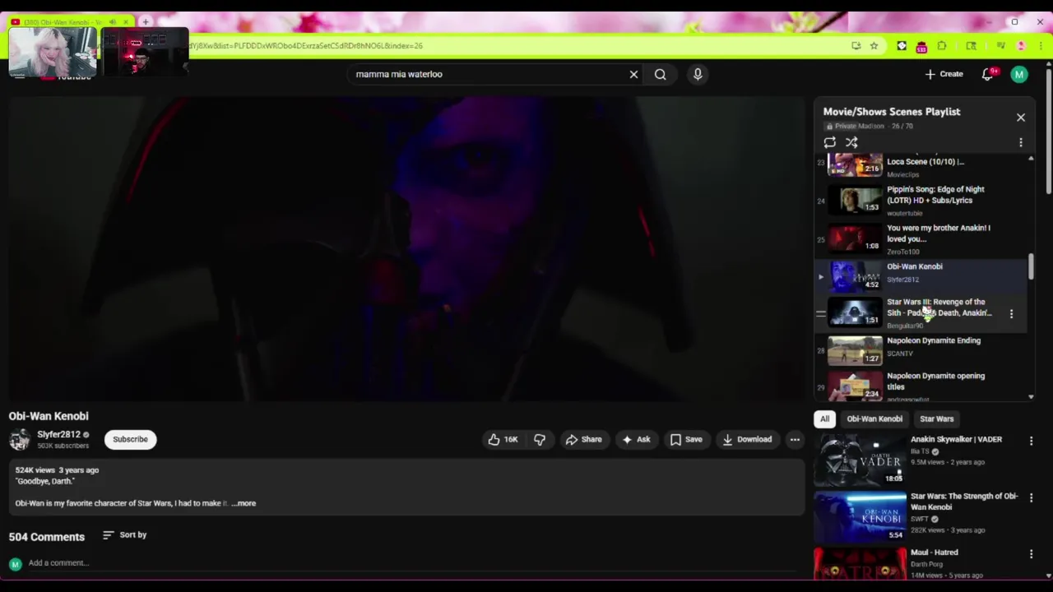Close the Movie/Shows Scenes Playlist panel
Screen dimensions: 1053x592
(x=1021, y=118)
